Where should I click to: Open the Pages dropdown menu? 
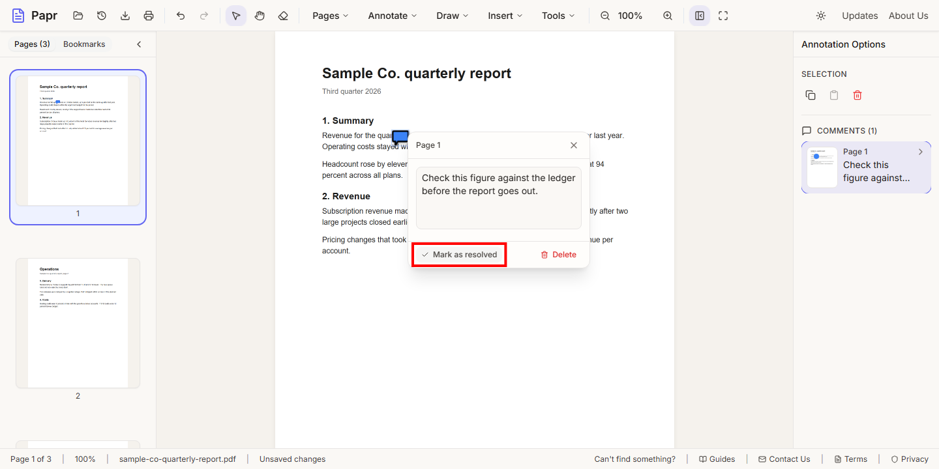pos(331,16)
